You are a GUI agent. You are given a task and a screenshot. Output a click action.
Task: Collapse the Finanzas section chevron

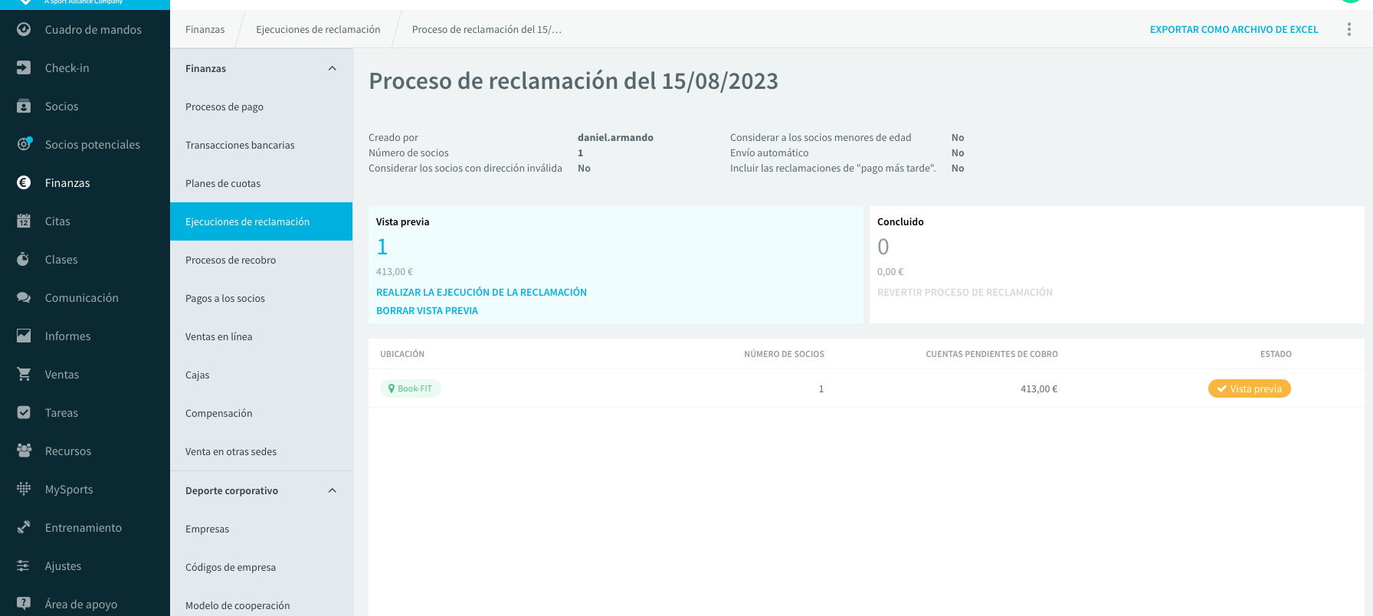(x=333, y=68)
